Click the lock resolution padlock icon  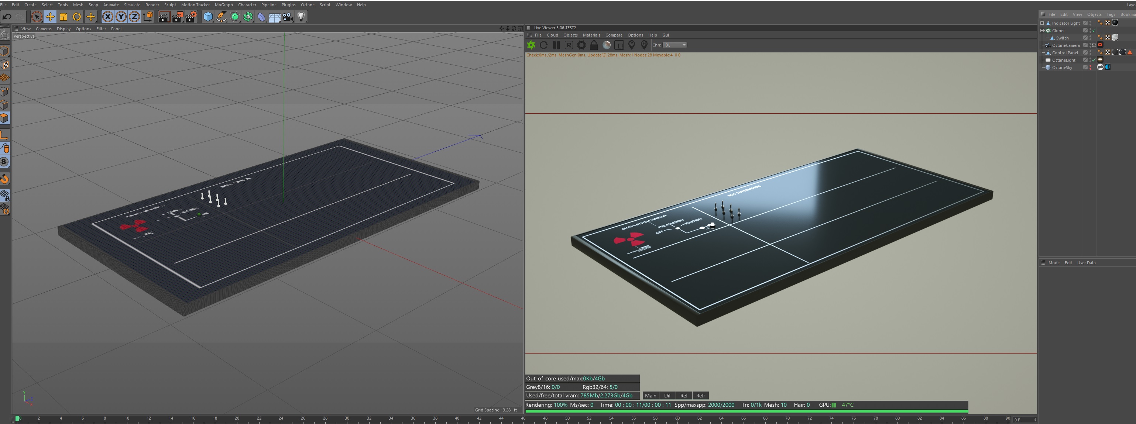tap(594, 45)
